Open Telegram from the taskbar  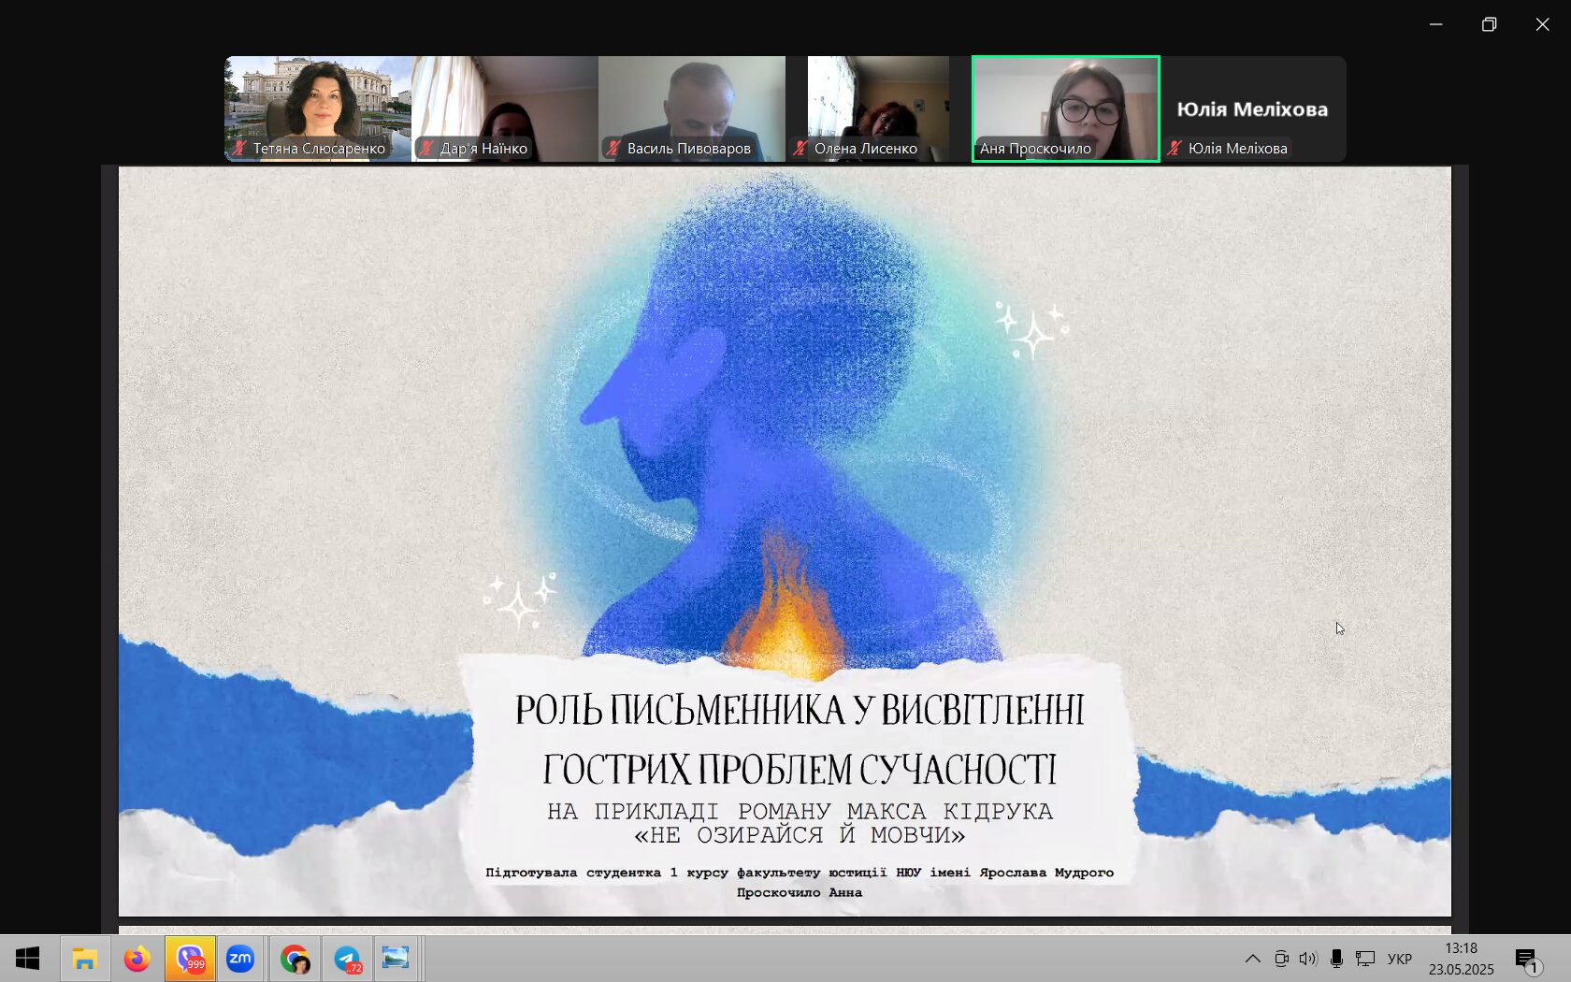point(348,959)
